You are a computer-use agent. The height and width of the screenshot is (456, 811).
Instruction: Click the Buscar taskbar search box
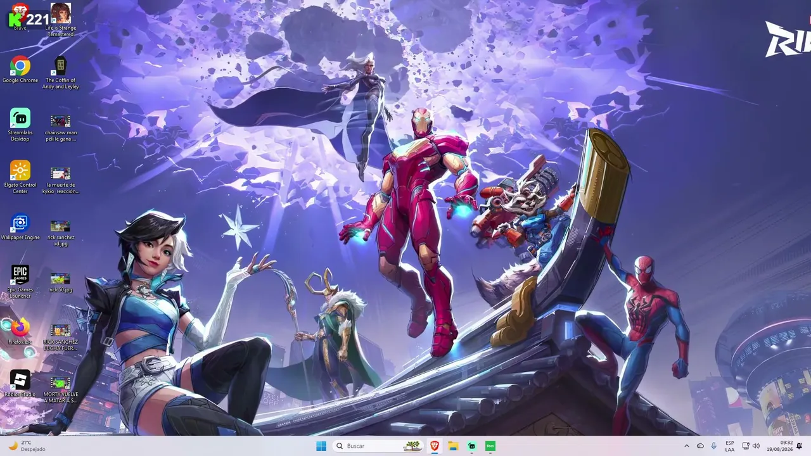tap(378, 446)
